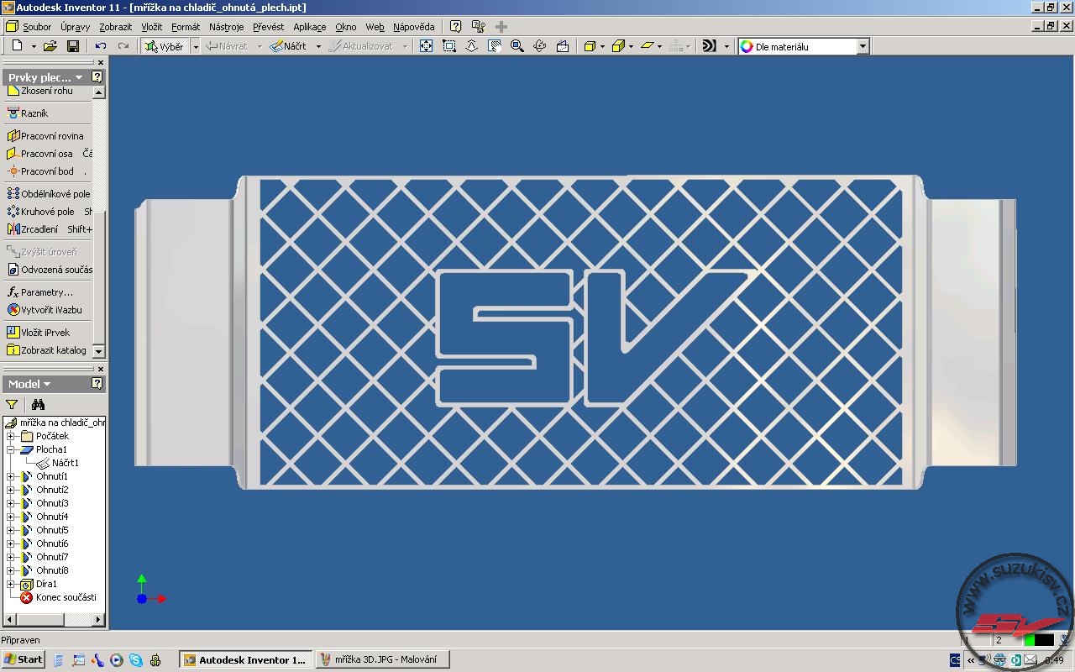The image size is (1075, 672).
Task: Select Ohnutí4 in the model tree
Action: pyautogui.click(x=52, y=517)
